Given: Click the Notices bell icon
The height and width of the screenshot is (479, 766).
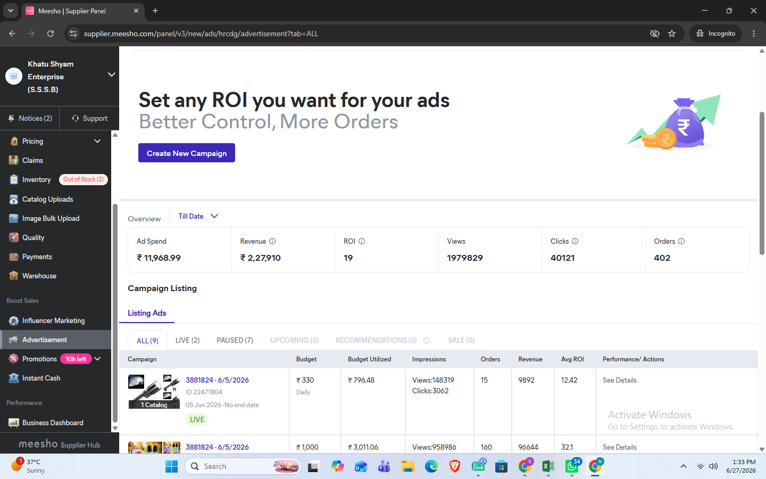Looking at the screenshot, I should (11, 118).
